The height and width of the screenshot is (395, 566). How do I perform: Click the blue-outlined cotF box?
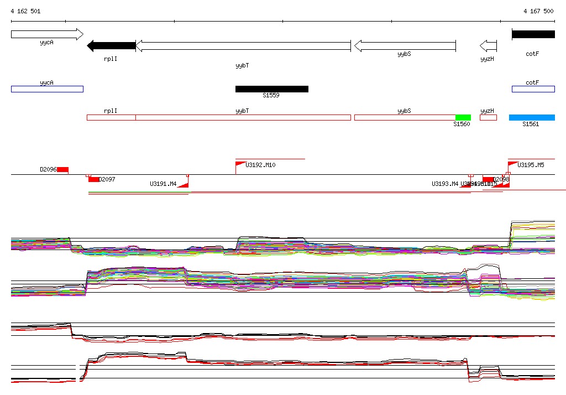(533, 89)
